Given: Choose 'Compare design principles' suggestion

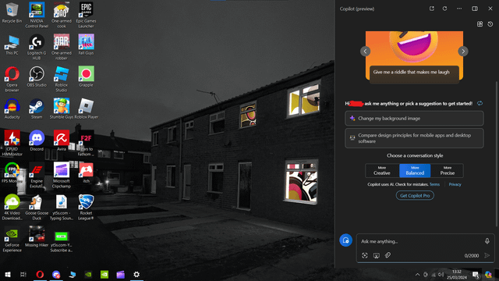Looking at the screenshot, I should point(414,138).
